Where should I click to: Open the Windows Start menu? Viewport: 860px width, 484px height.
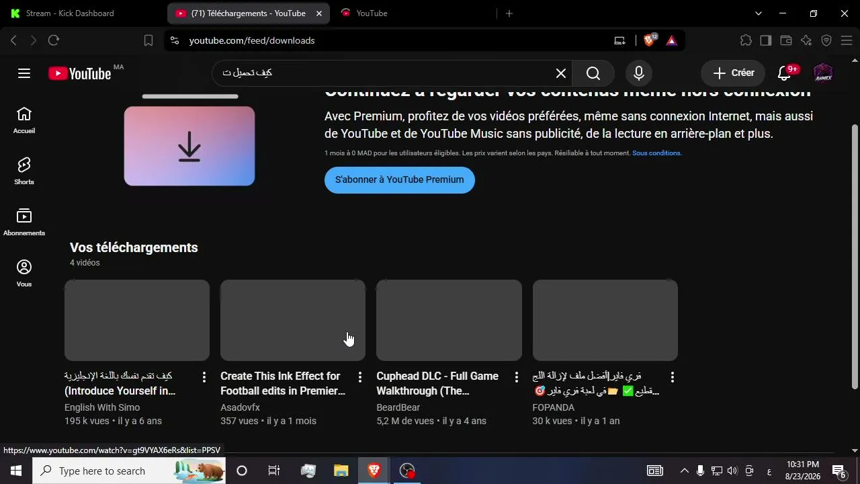pyautogui.click(x=16, y=471)
